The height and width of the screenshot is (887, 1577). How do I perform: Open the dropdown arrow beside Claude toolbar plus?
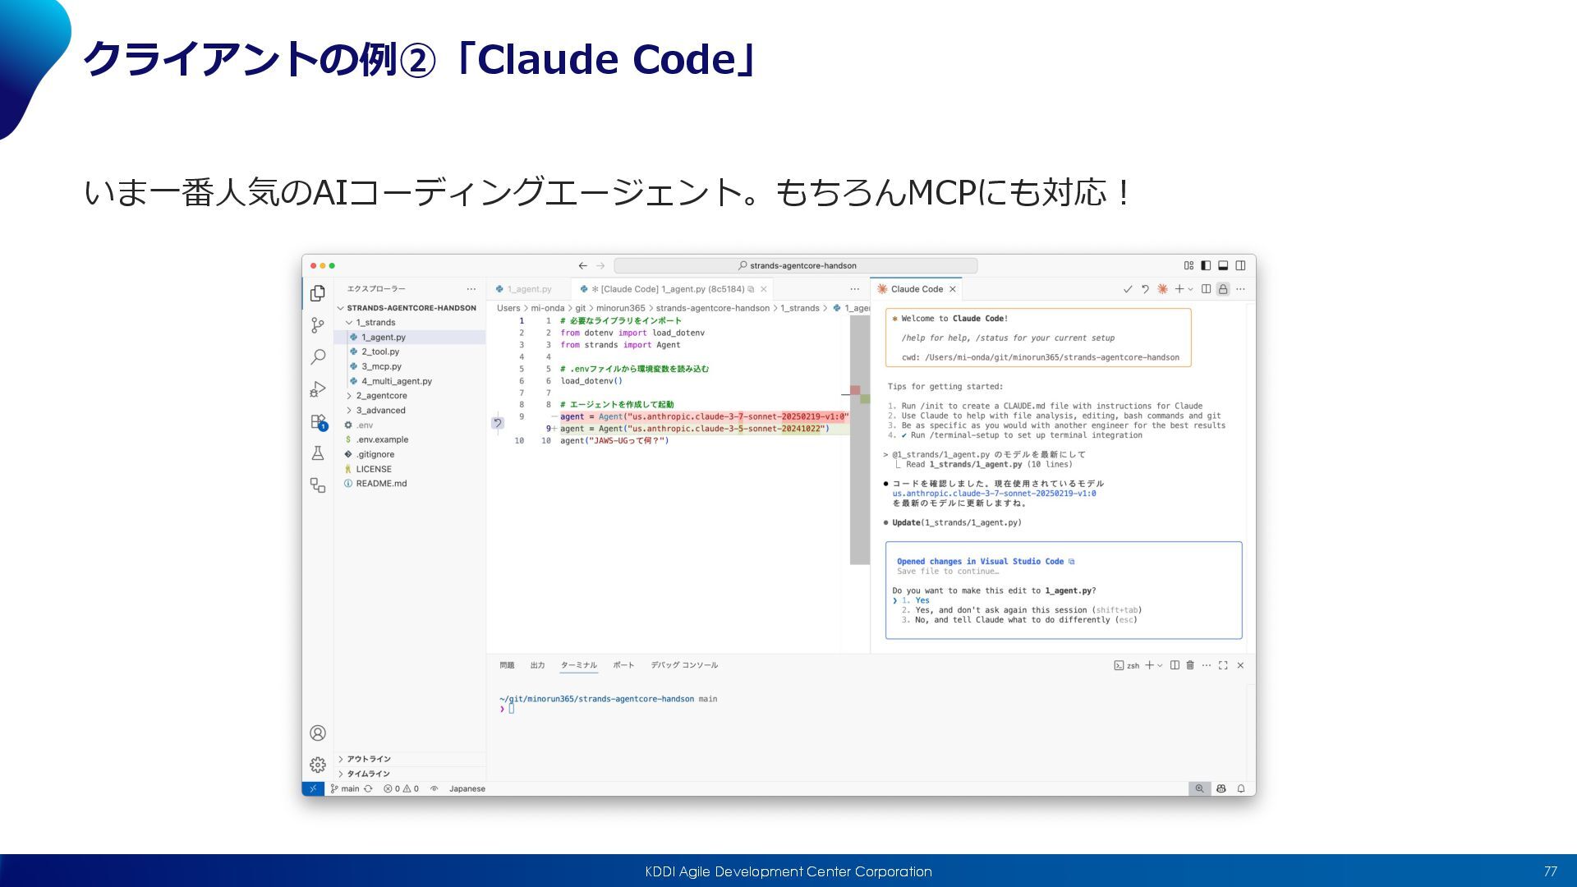tap(1190, 289)
